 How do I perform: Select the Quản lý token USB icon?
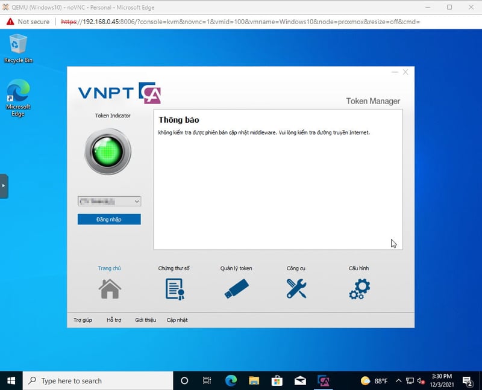pyautogui.click(x=236, y=289)
